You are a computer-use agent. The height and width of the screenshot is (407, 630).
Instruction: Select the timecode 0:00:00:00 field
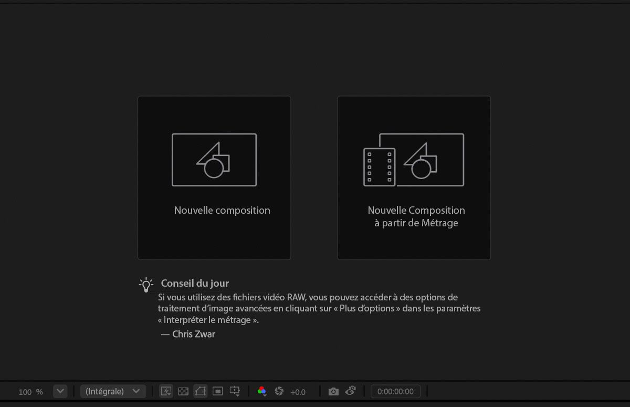click(396, 391)
